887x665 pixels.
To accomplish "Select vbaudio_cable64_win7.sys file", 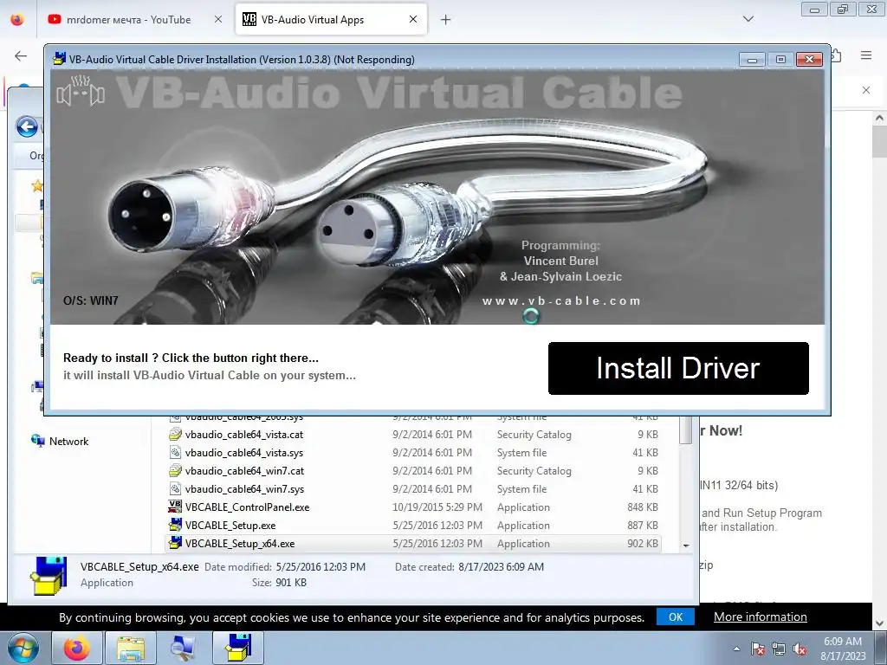I will point(413,488).
